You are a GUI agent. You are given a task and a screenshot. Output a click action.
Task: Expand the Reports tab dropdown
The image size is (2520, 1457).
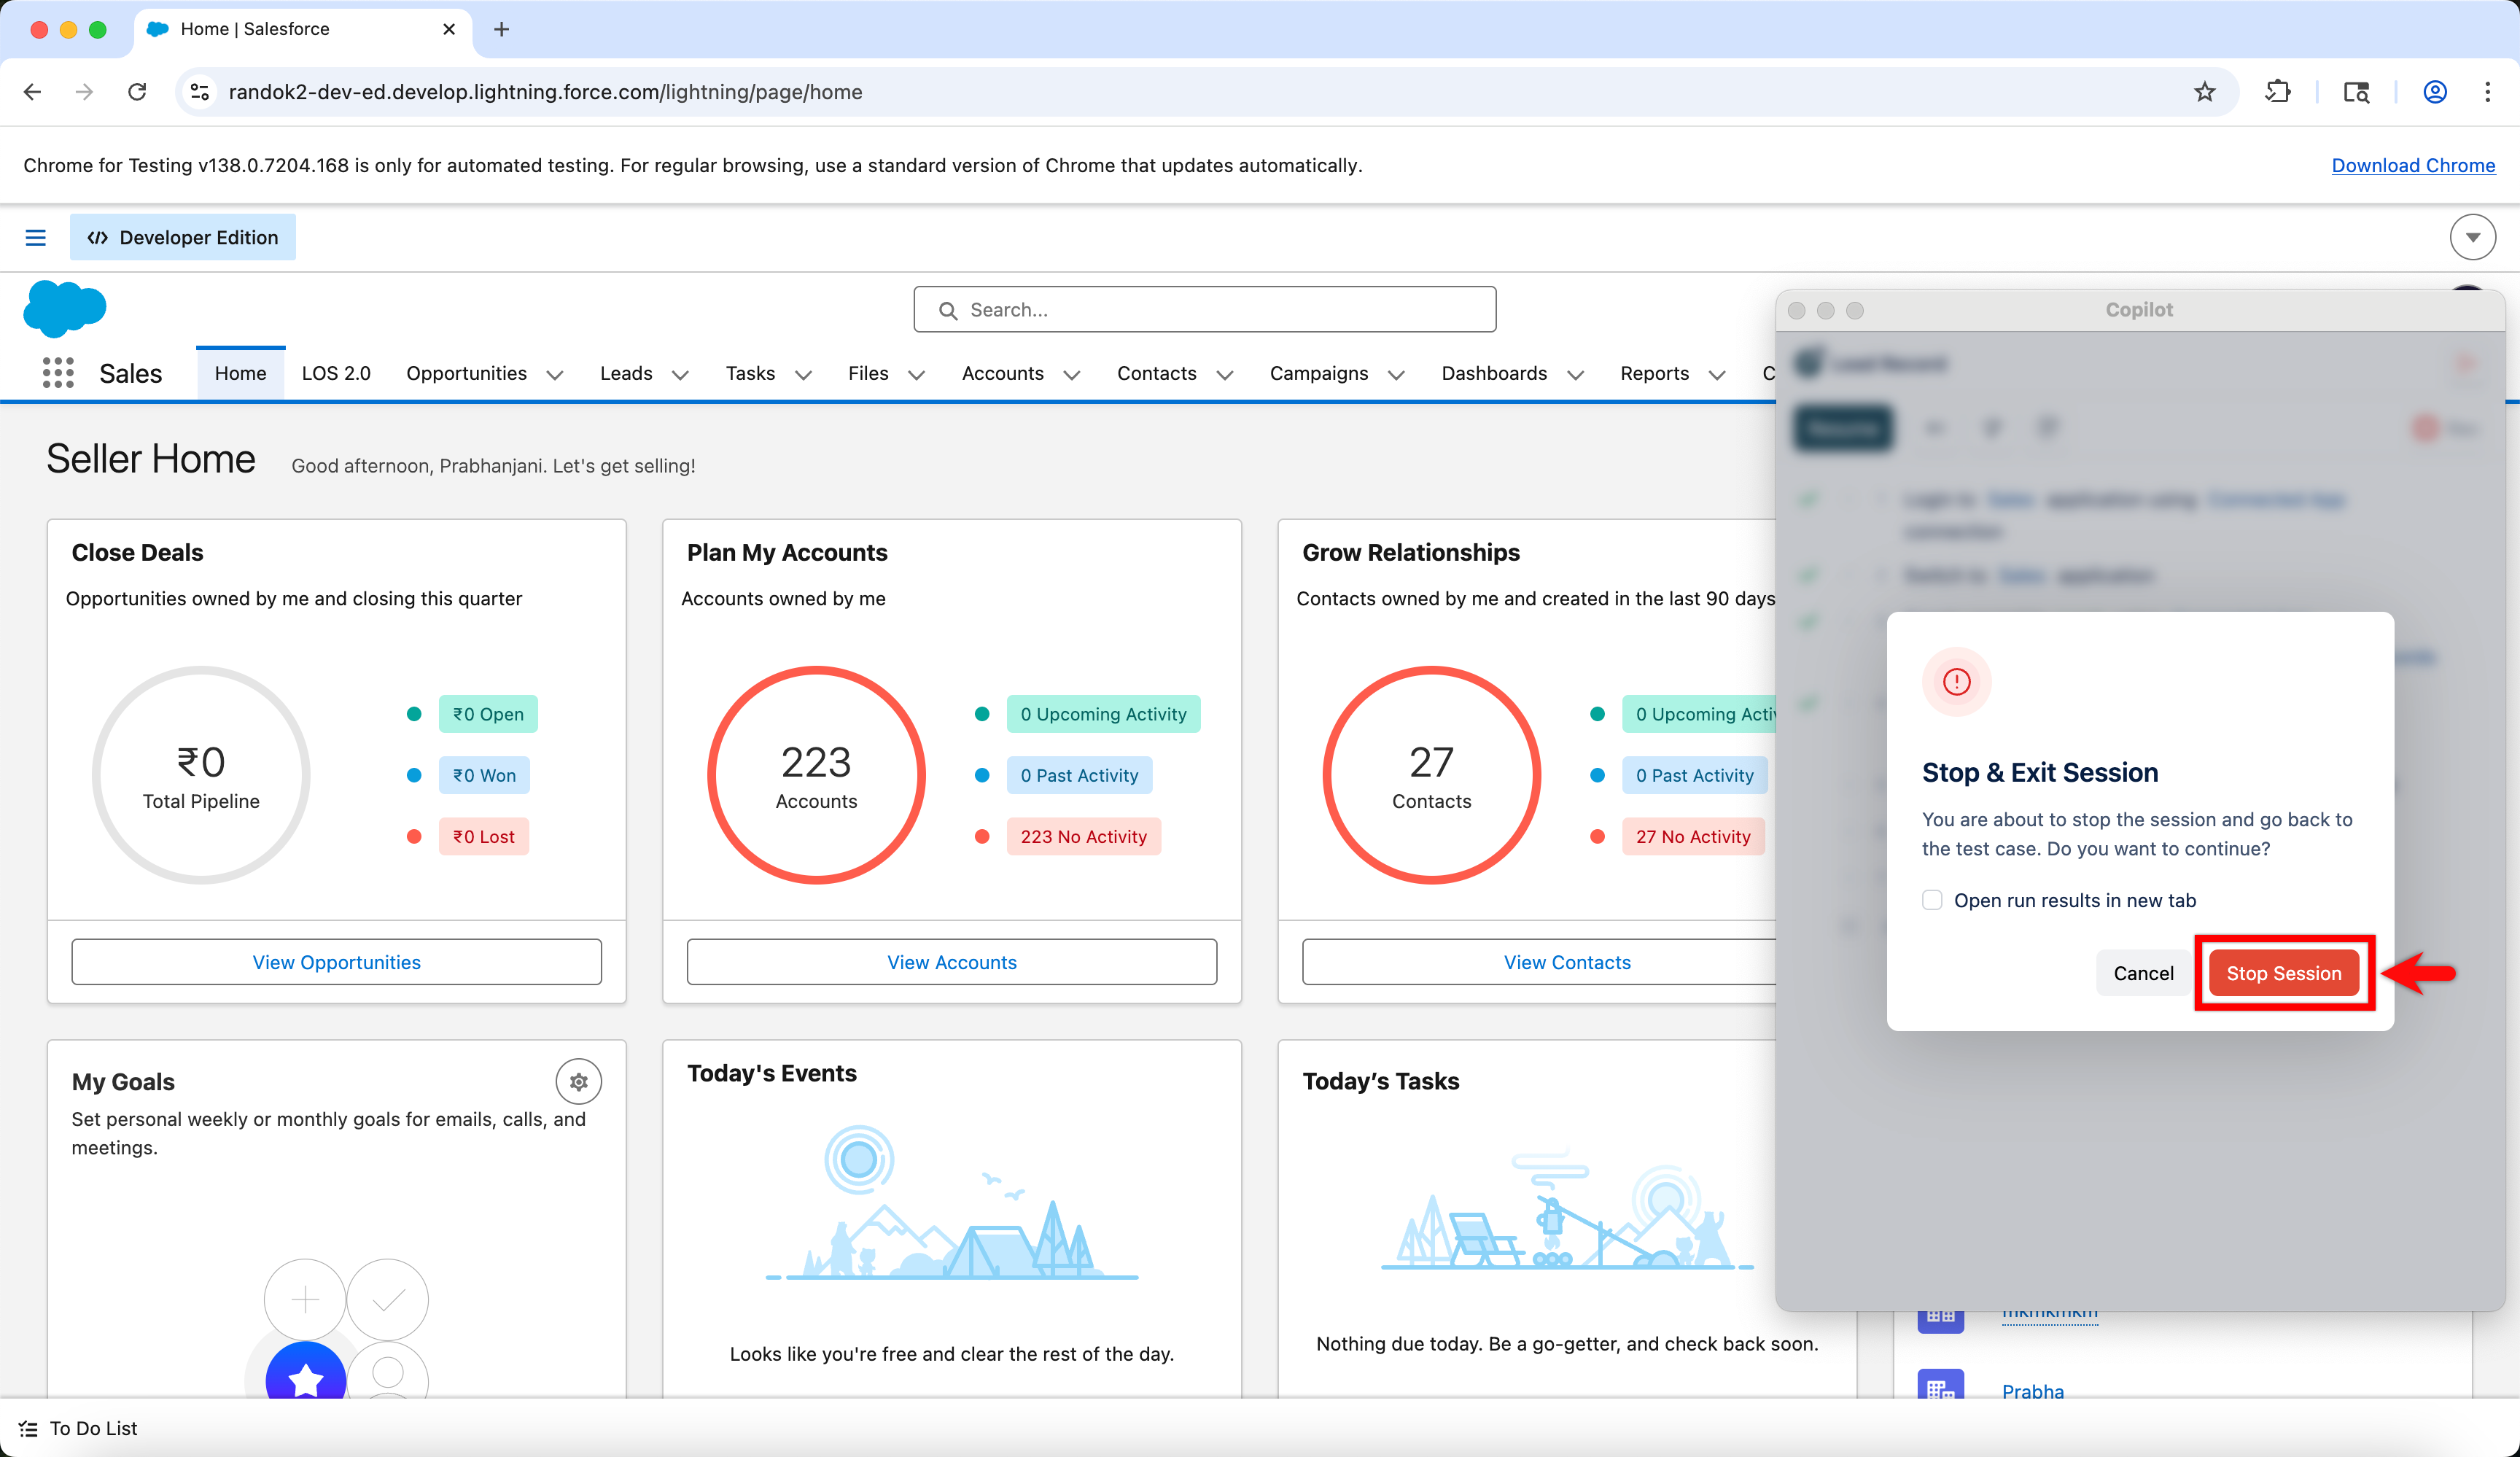point(1717,375)
